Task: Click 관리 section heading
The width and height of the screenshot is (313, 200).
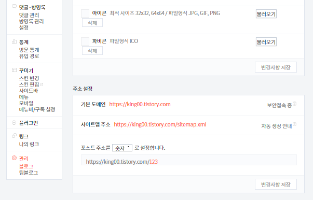Action: 24,159
